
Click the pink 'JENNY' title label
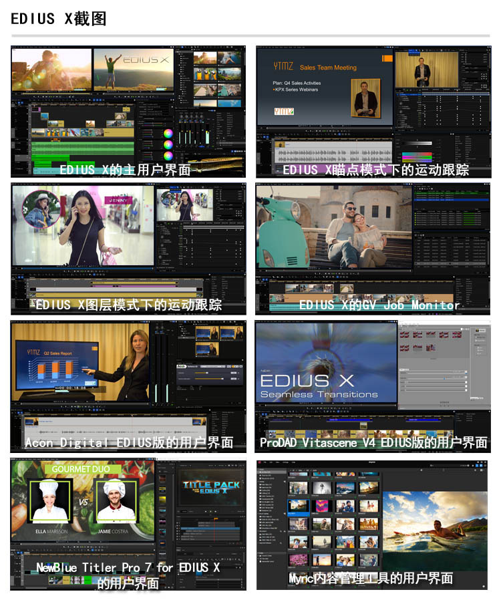click(118, 200)
